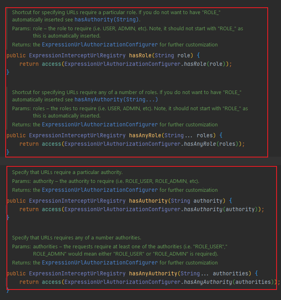Click the 'public' keyword of the hasAnyRole method
This screenshot has width=281, height=300.
16,135
